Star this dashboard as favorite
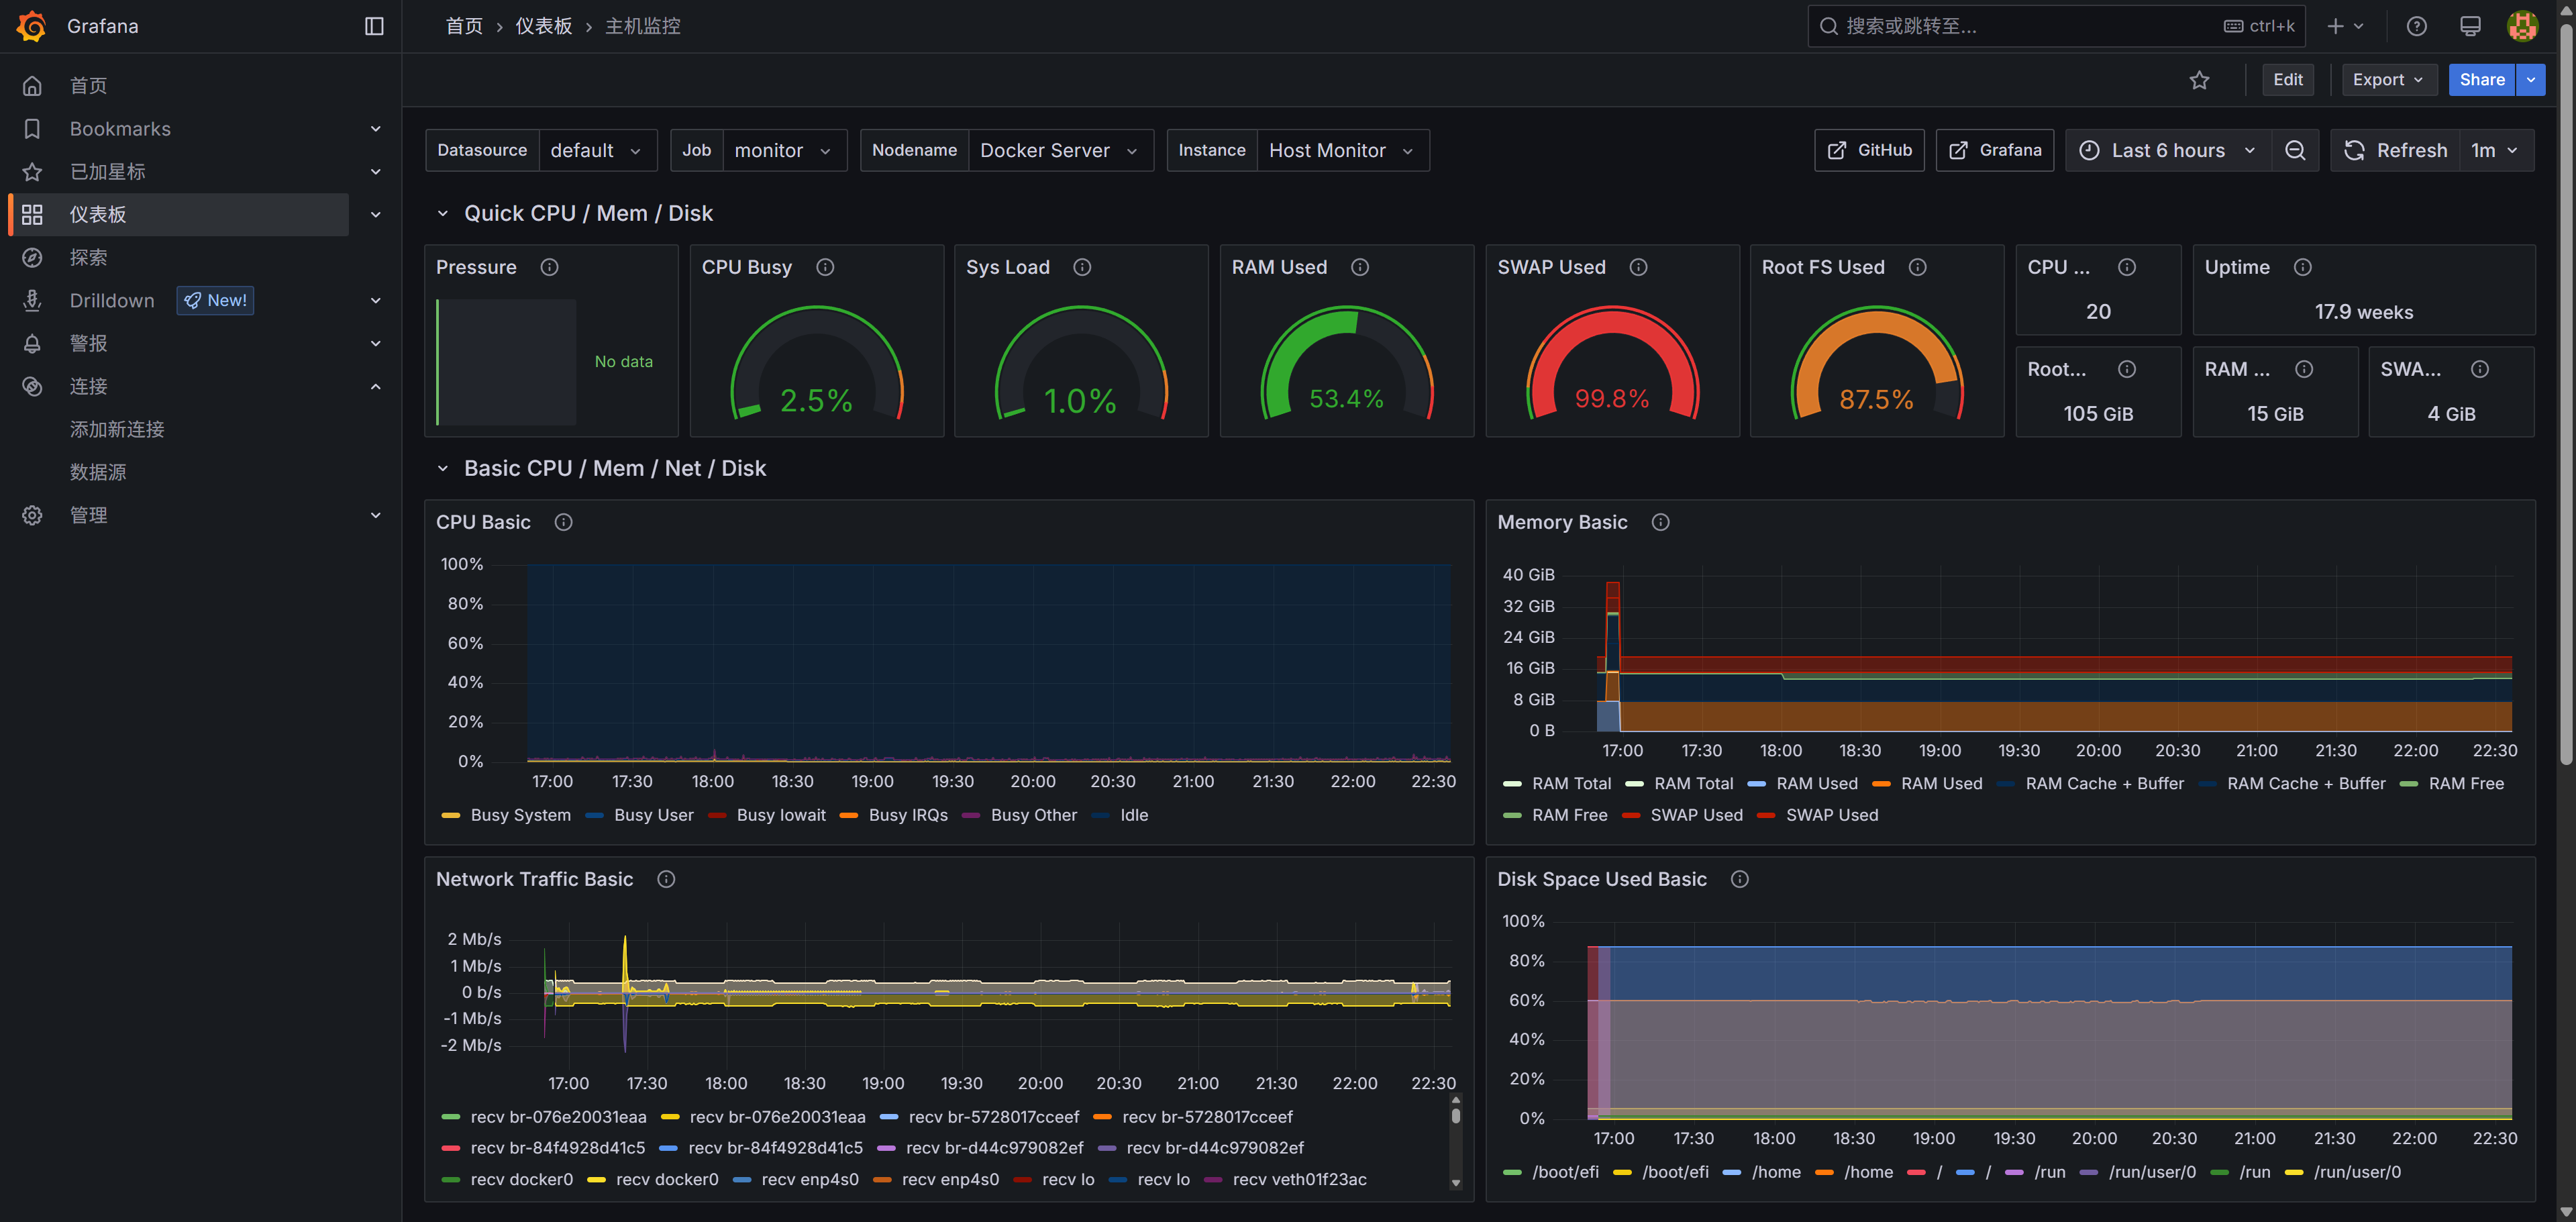This screenshot has height=1222, width=2576. click(x=2199, y=80)
